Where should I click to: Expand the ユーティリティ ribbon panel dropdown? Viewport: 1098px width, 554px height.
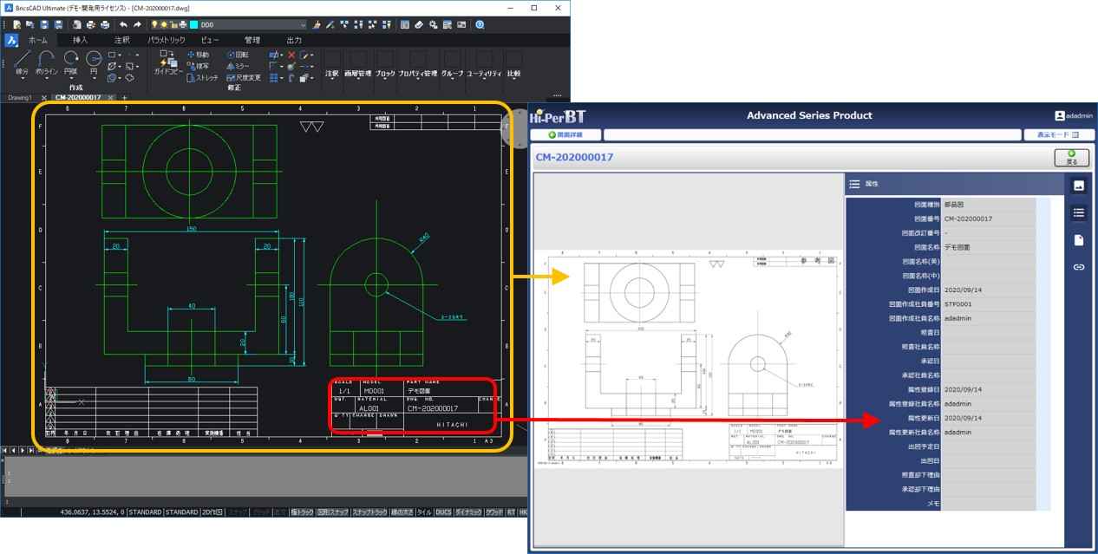[x=485, y=78]
